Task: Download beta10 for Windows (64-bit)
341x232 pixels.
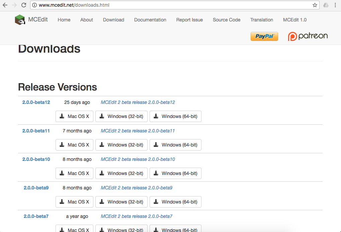Action: pos(175,173)
